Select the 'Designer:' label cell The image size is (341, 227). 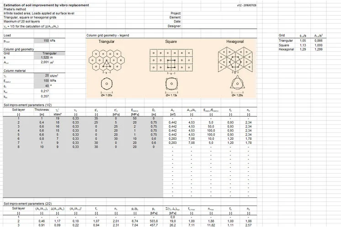[x=175, y=26]
